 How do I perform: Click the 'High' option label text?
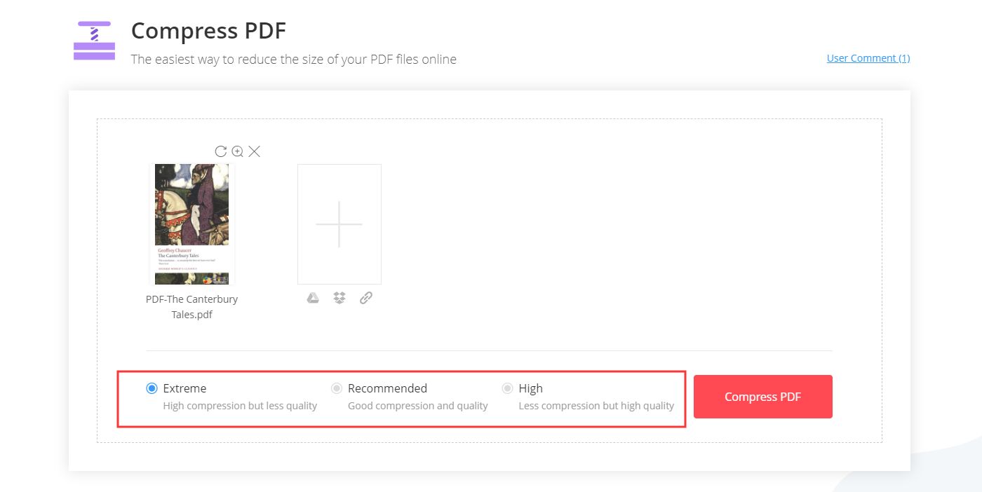click(530, 388)
